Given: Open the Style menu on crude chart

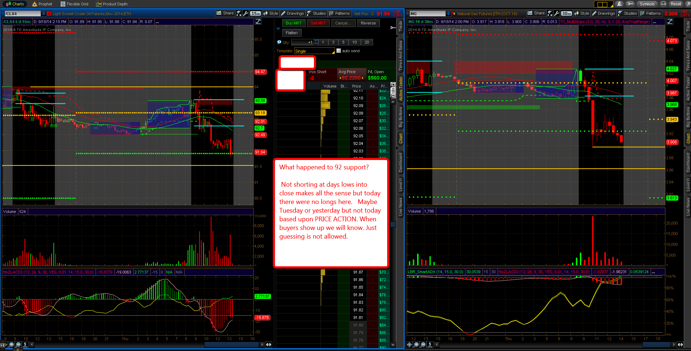Looking at the screenshot, I should tap(271, 13).
